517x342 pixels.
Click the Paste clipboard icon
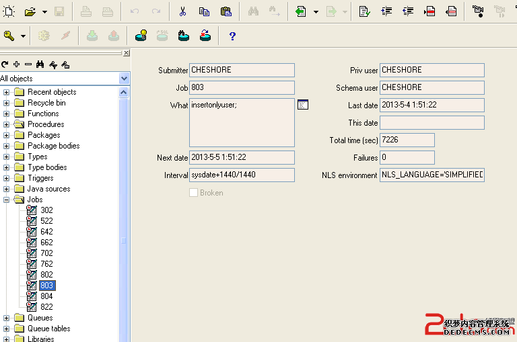pyautogui.click(x=226, y=11)
